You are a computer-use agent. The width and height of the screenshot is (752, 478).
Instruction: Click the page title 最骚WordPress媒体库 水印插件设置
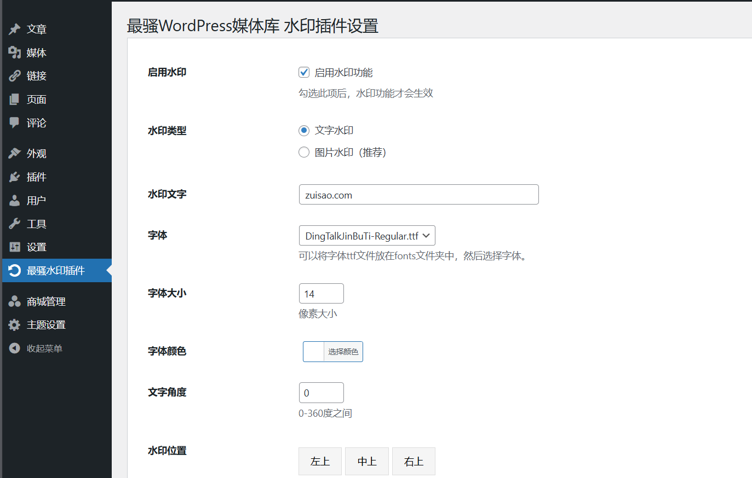pyautogui.click(x=252, y=26)
